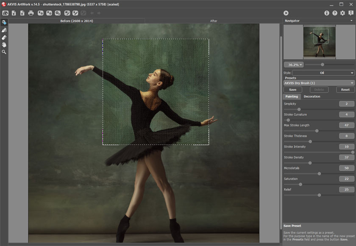Open the program info icon

[327, 13]
